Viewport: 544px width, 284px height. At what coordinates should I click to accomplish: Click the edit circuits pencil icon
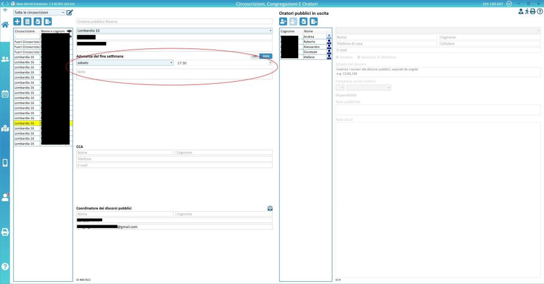click(70, 12)
